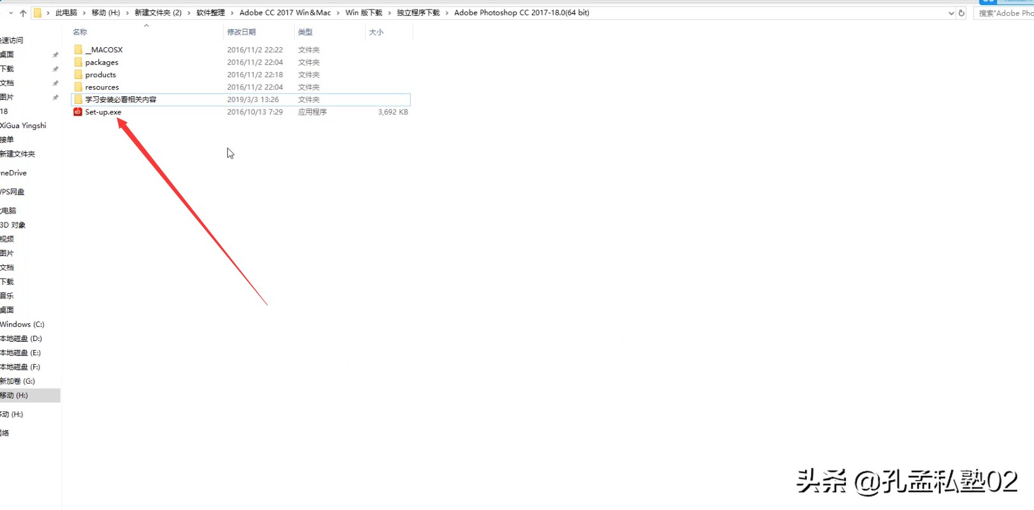Image resolution: width=1034 pixels, height=510 pixels.
Task: Select 本地磁盘 (F:) in the sidebar
Action: (x=20, y=367)
